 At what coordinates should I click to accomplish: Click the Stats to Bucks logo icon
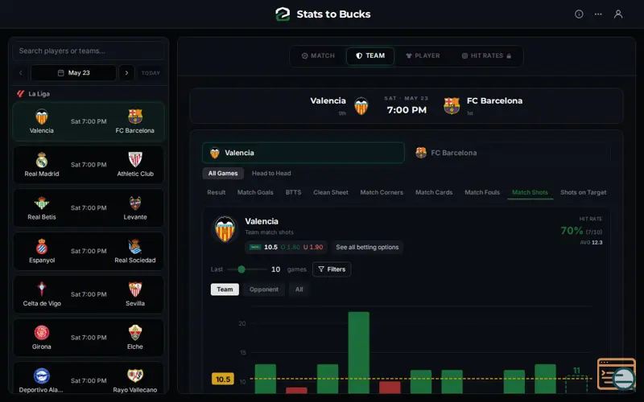[283, 14]
